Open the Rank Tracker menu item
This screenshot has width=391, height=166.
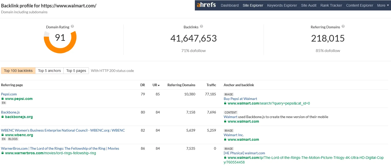[x=331, y=5]
